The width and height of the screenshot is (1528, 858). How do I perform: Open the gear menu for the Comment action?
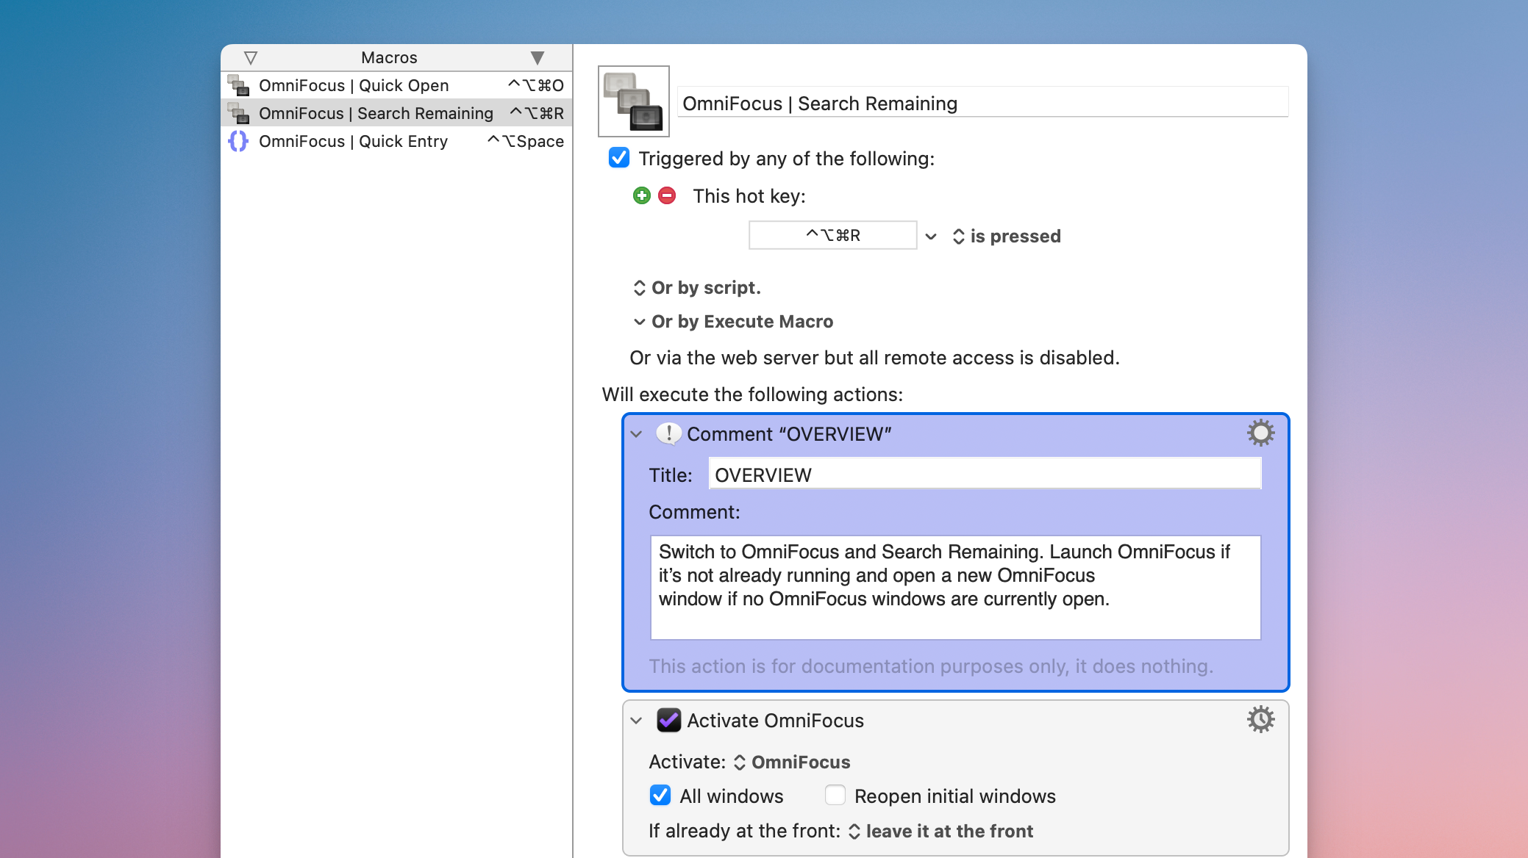(1260, 433)
